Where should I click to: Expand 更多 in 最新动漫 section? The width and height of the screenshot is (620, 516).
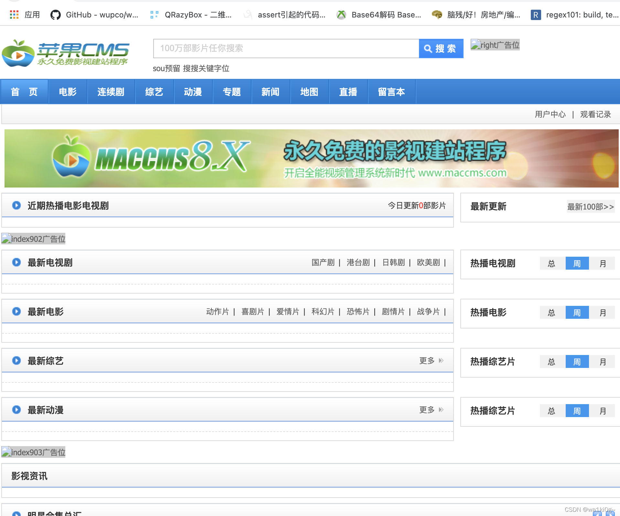click(432, 410)
